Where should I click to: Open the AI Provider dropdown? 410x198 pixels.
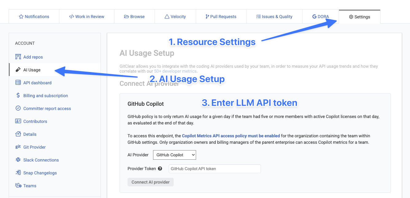click(x=174, y=155)
